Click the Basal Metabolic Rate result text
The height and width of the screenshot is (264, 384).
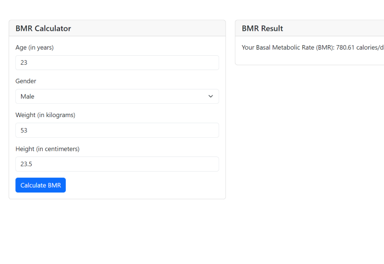[287, 48]
